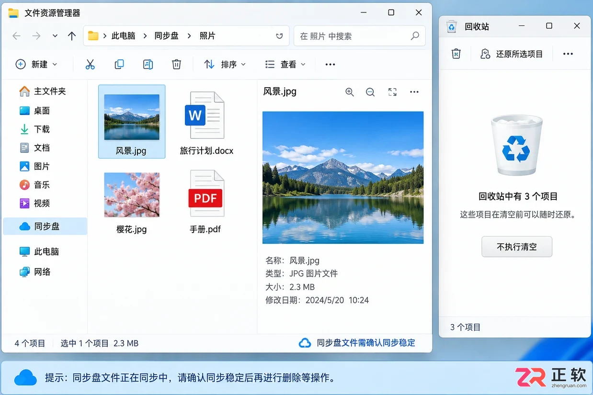Viewport: 593px width, 395px height.
Task: Open 下载 in the sidebar
Action: coord(45,129)
